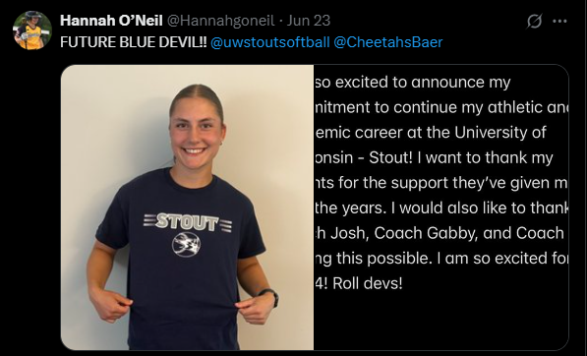The image size is (587, 356).
Task: Open the Jun 23 timestamp link
Action: 309,21
